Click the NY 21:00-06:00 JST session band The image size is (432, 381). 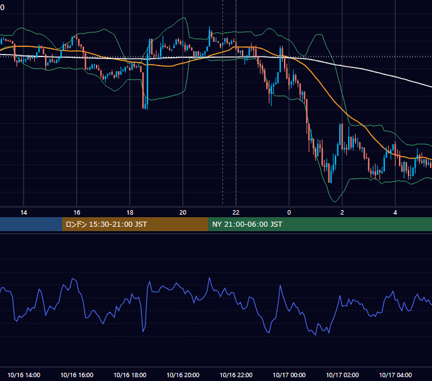pos(320,224)
